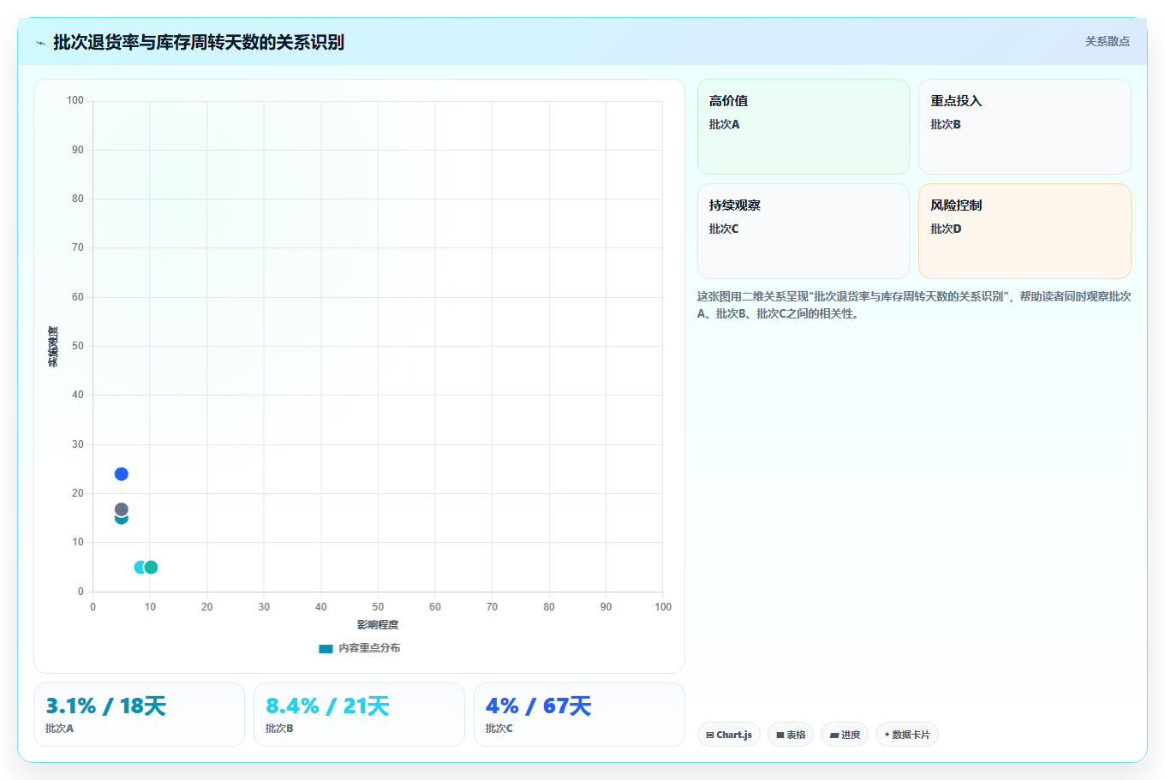
Task: Click the 批次C label in 持续观察 card
Action: [724, 229]
